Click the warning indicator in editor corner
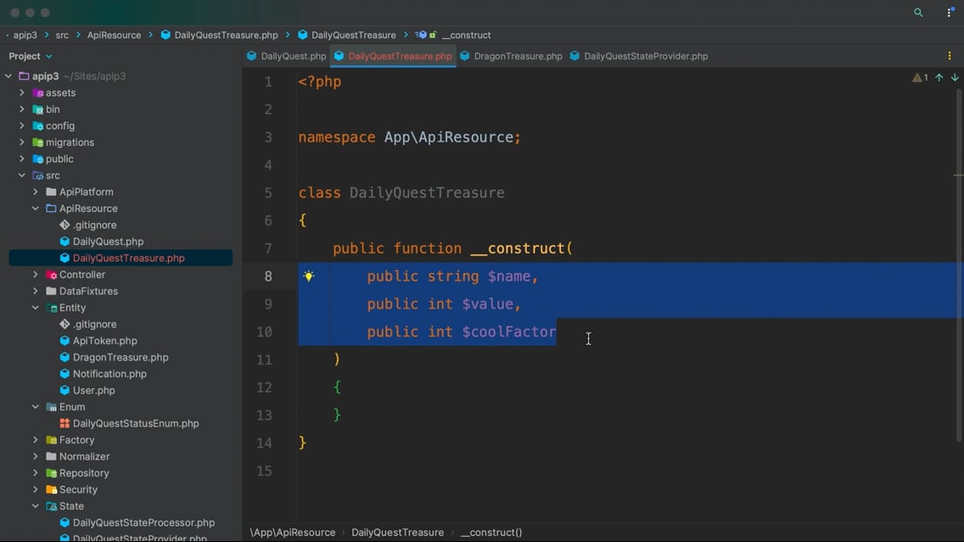The width and height of the screenshot is (964, 542). tap(920, 78)
